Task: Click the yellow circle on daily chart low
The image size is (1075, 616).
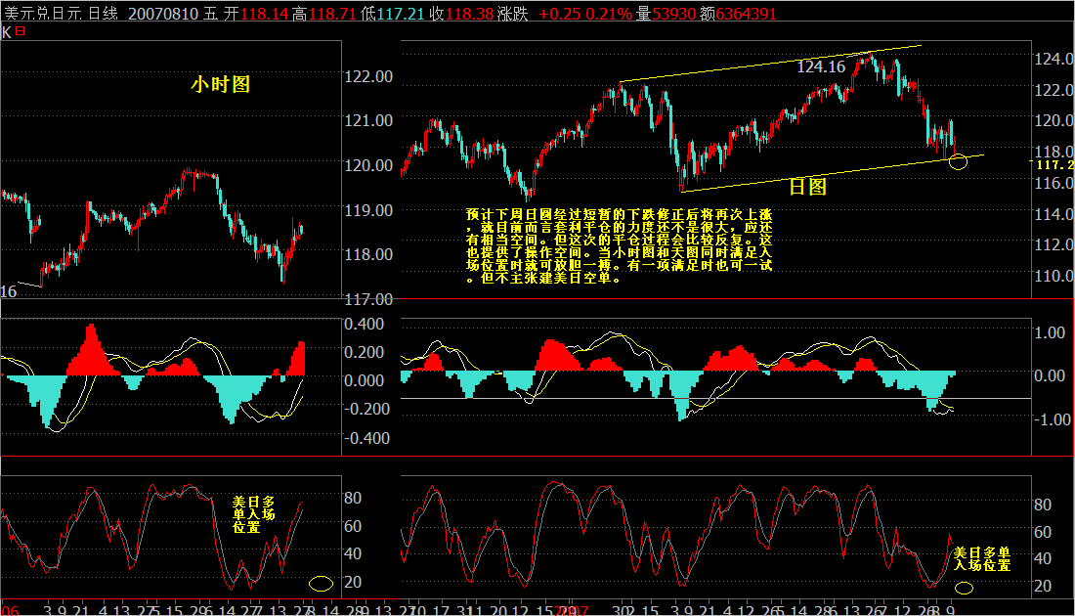Action: click(959, 162)
